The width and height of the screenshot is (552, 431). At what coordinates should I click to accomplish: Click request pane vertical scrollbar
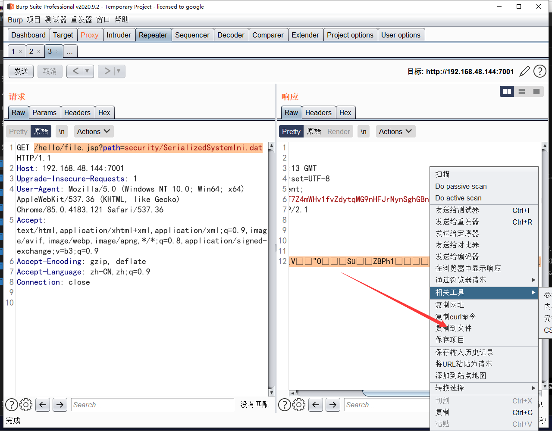pyautogui.click(x=271, y=269)
